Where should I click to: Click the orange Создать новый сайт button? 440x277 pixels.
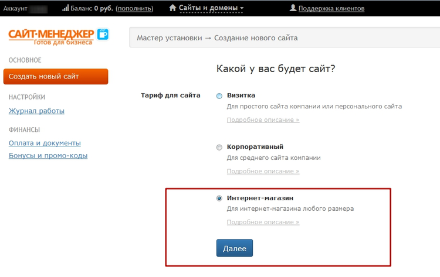pos(56,77)
